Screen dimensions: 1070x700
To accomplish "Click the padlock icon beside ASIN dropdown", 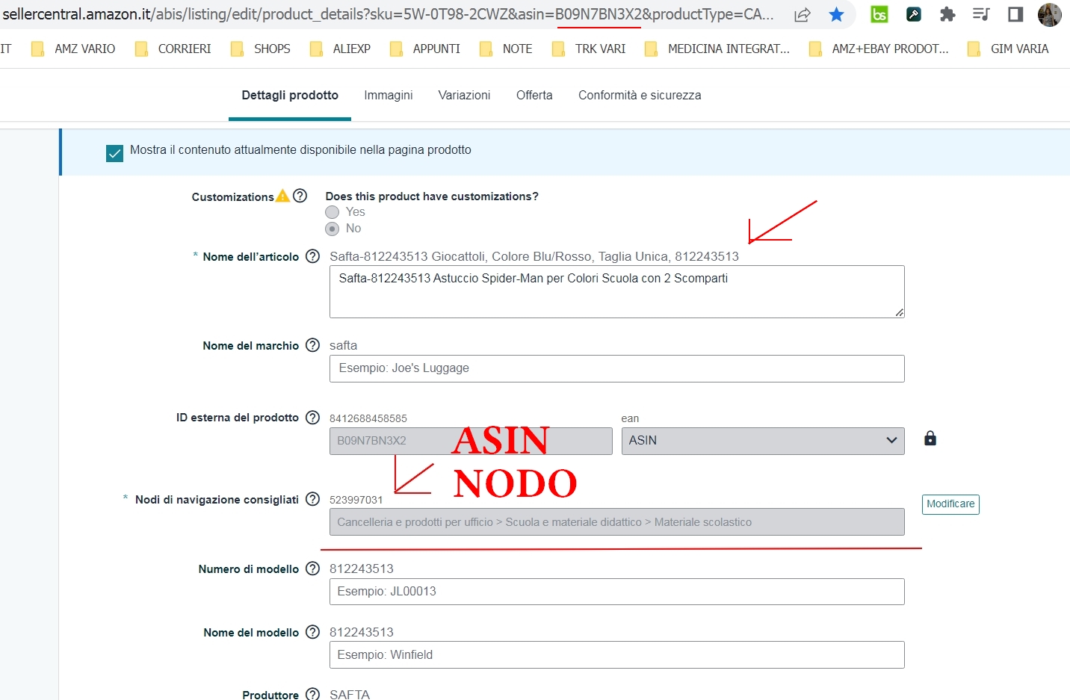I will point(930,439).
